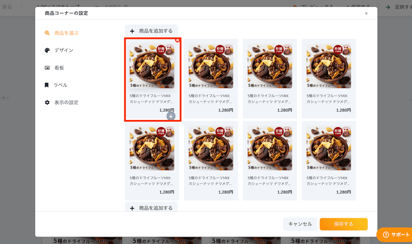Select the second product thumbnail in top row
The width and height of the screenshot is (412, 244).
(211, 66)
